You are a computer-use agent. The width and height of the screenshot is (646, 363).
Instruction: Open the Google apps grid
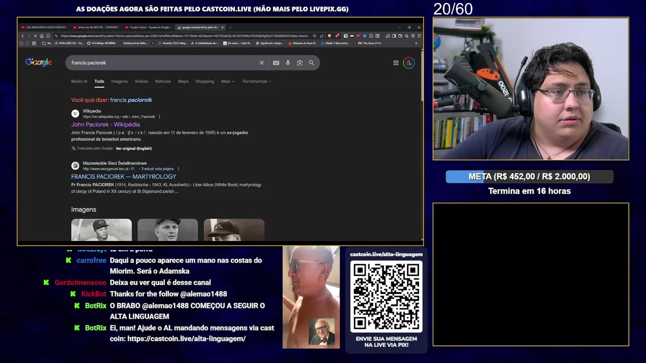(396, 63)
